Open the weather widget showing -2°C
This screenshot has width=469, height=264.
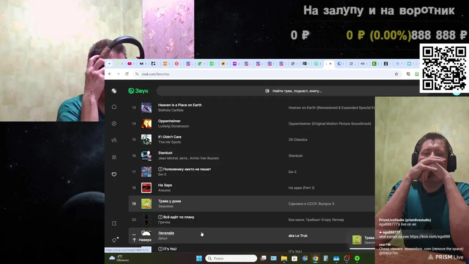(119, 258)
